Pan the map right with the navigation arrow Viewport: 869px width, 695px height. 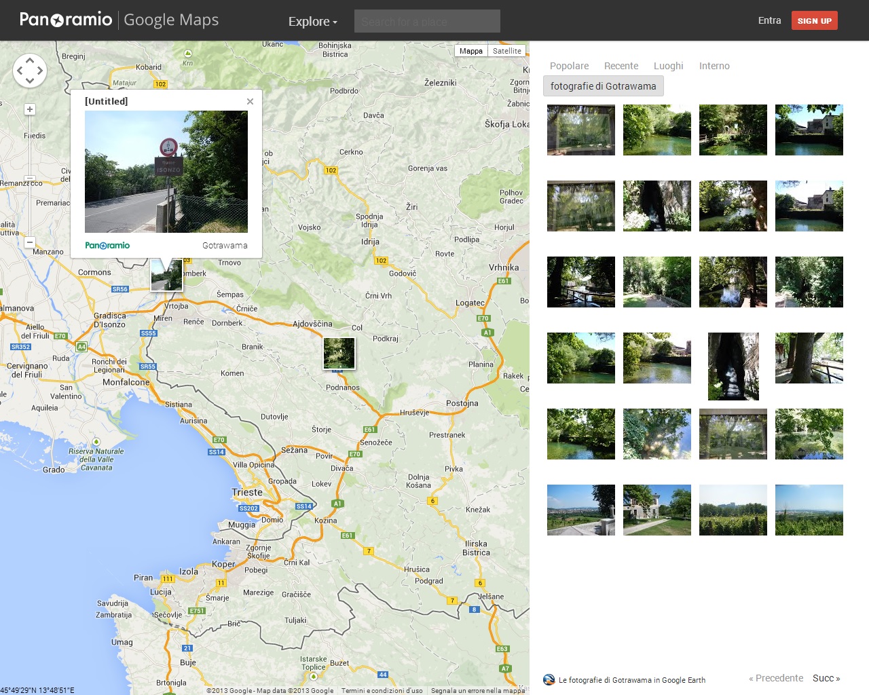(x=40, y=71)
